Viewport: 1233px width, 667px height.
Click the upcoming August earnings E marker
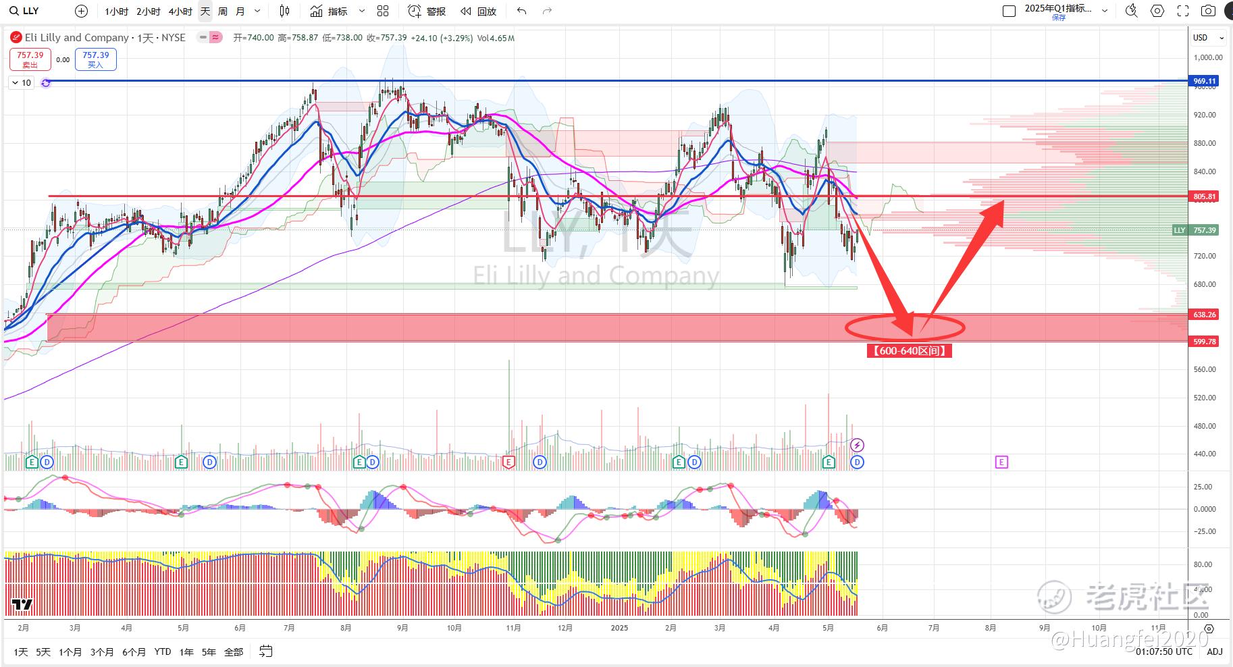(x=1001, y=462)
